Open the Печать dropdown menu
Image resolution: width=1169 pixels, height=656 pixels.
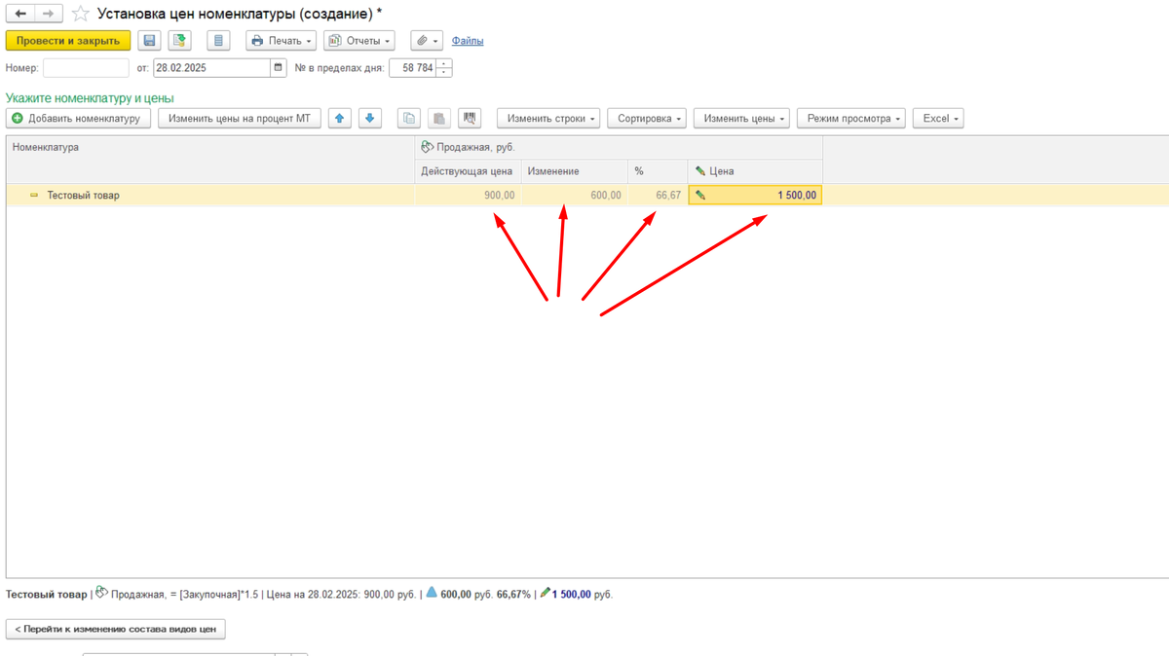[x=282, y=41]
